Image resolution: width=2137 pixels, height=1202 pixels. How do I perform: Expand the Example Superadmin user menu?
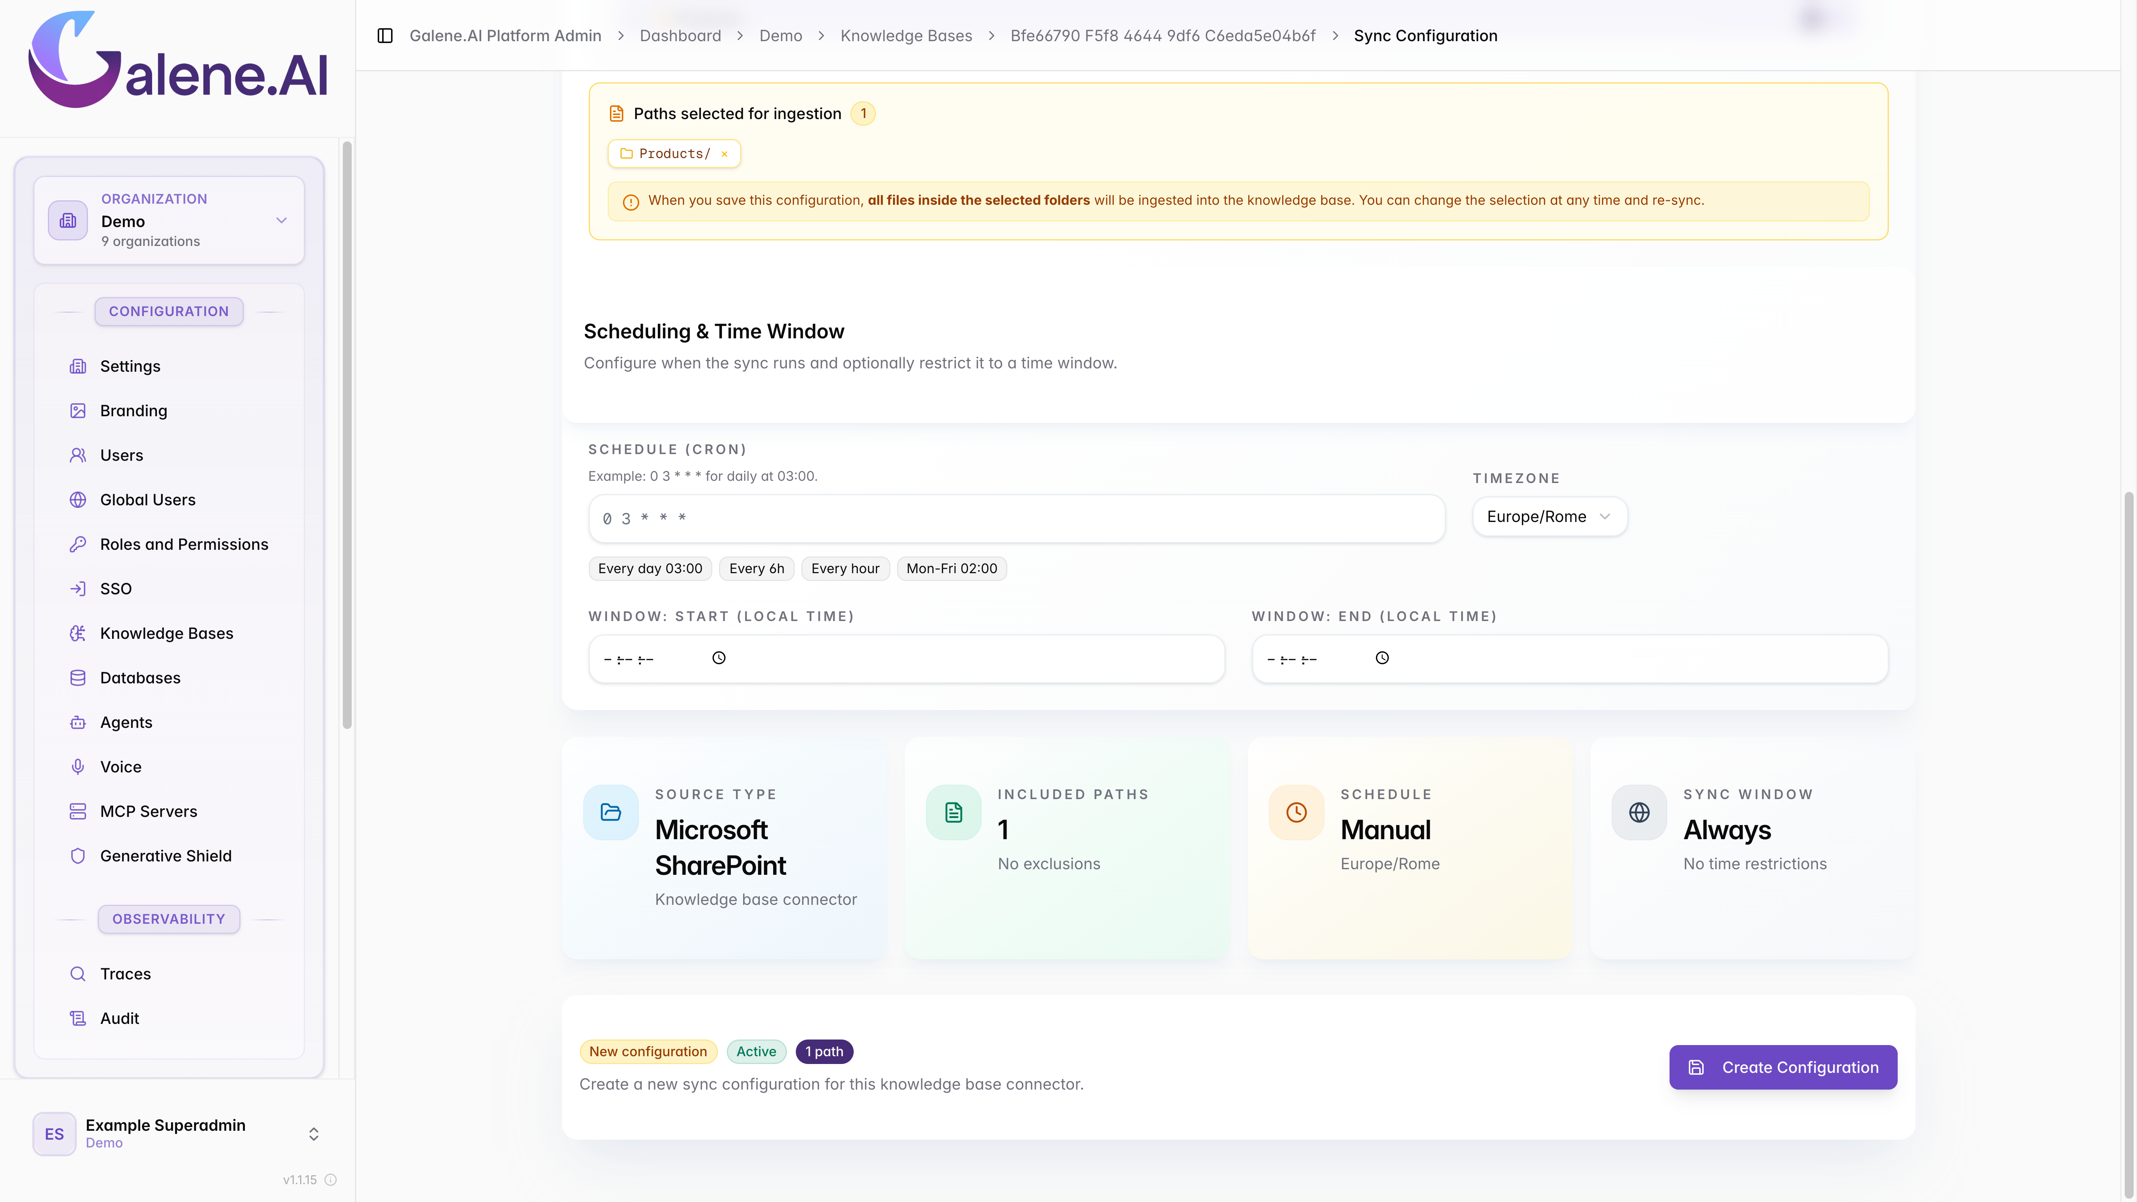click(177, 1133)
